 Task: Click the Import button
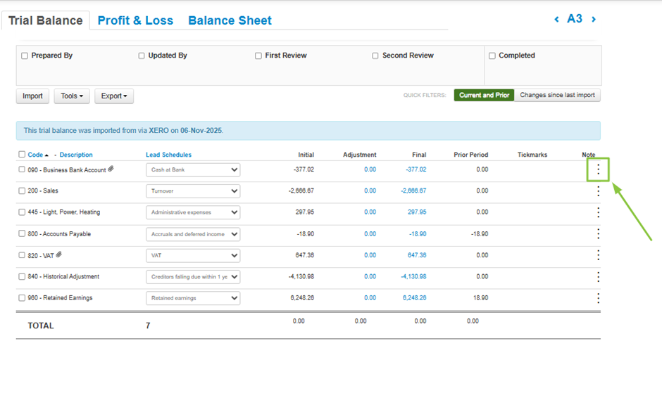point(32,96)
